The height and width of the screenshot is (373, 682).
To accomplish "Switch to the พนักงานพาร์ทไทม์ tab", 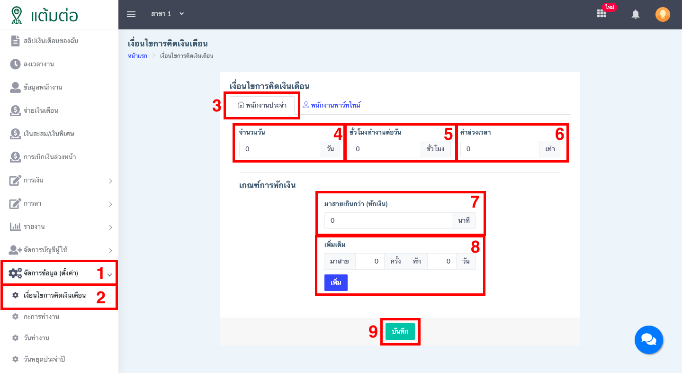I will click(x=332, y=105).
